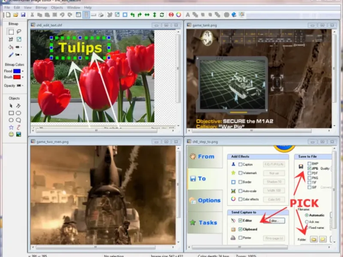
Task: Click the horizontal scrollbar of game_two_men.png window
Action: pos(96,247)
